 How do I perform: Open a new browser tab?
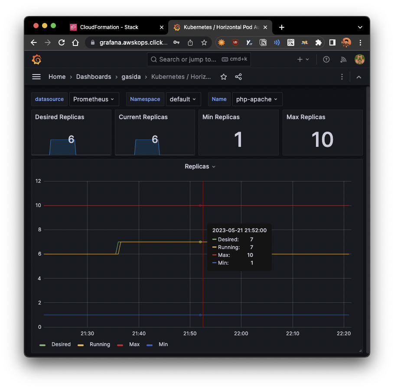tap(282, 27)
